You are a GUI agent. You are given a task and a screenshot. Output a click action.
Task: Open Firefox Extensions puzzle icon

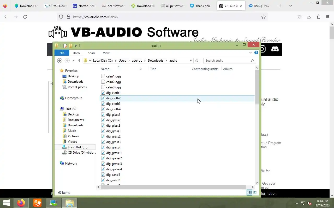pos(318,17)
